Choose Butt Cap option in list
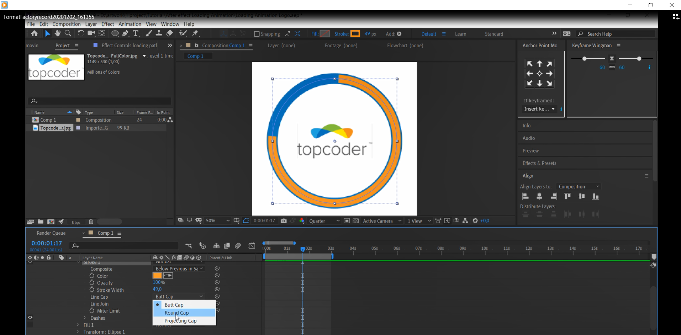Image resolution: width=681 pixels, height=335 pixels. point(184,305)
